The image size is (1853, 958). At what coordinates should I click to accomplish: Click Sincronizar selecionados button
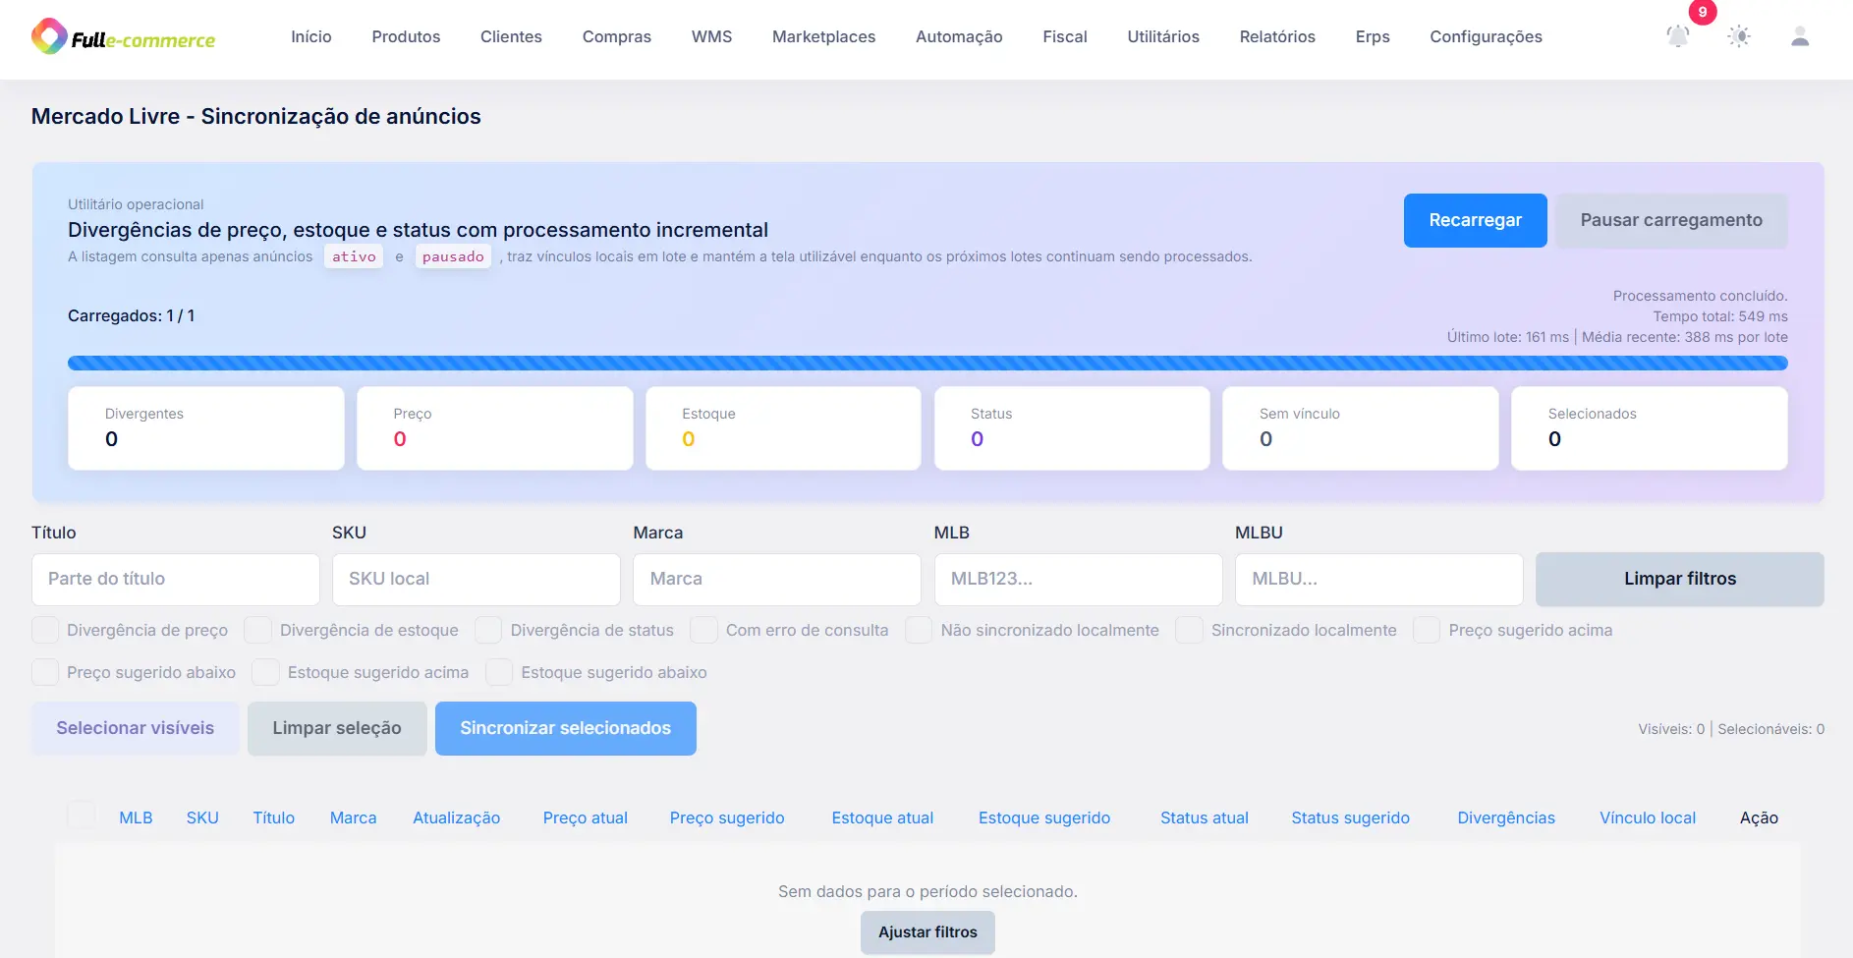[565, 728]
